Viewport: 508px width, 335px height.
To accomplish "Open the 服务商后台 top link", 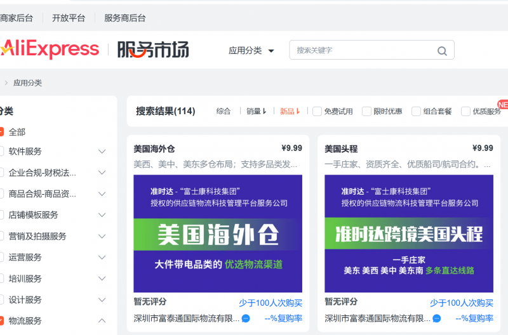I will coord(124,18).
